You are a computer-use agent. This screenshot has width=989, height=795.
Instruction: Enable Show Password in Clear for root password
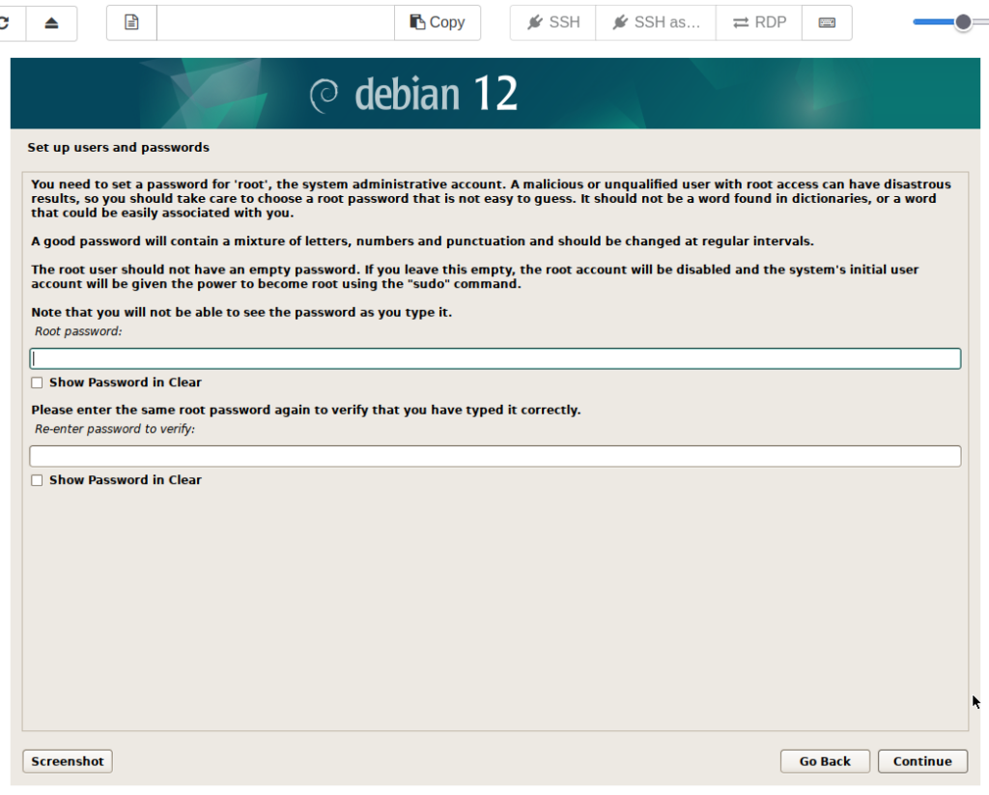pyautogui.click(x=37, y=383)
